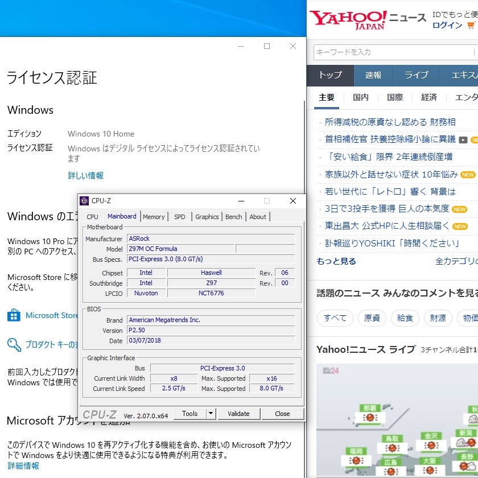Click the 大阪 weather icon on the map
Image resolution: width=478 pixels, height=478 pixels.
tap(430, 470)
